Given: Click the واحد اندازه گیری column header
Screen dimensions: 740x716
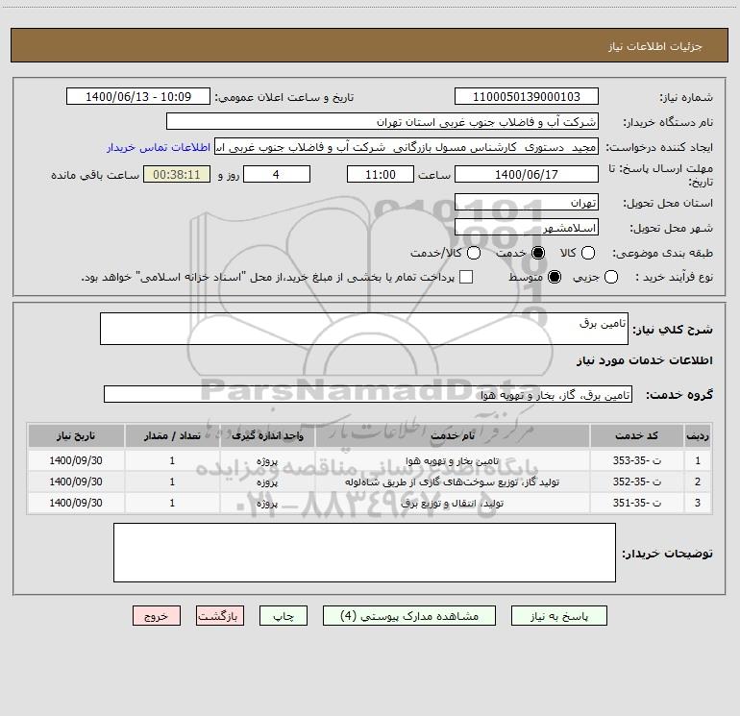Looking at the screenshot, I should [267, 435].
